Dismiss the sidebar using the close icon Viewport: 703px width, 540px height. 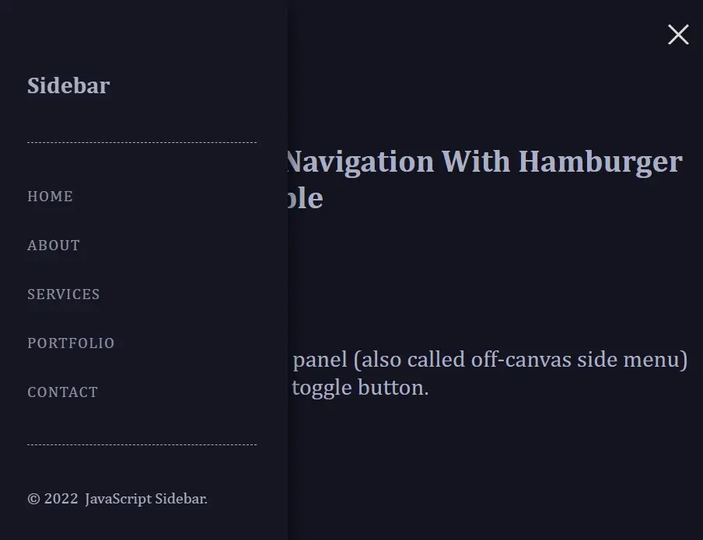[677, 35]
